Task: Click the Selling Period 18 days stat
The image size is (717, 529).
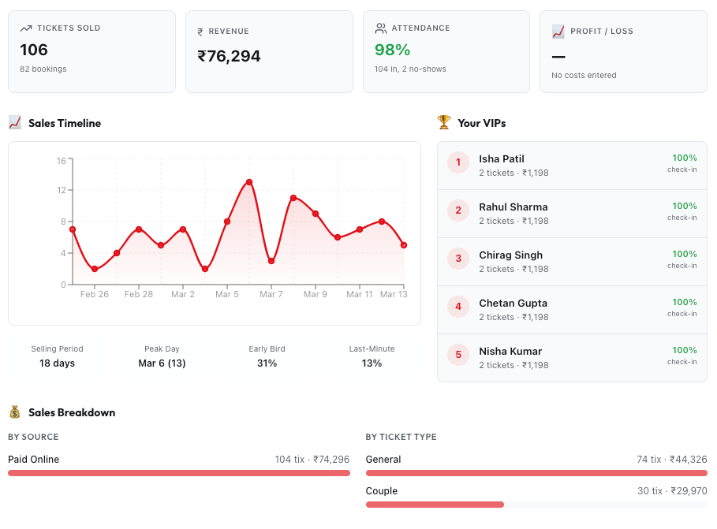Action: 57,356
